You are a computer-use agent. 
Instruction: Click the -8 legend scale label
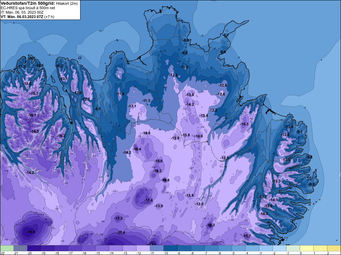[193, 253]
